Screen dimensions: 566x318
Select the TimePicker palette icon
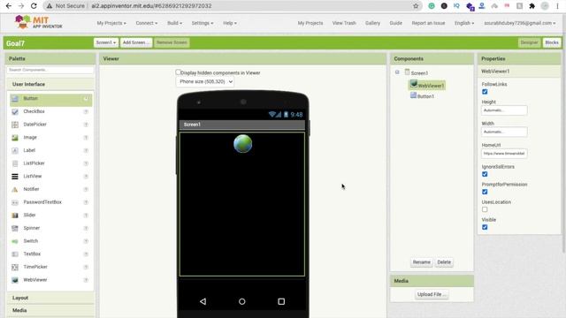click(x=15, y=267)
